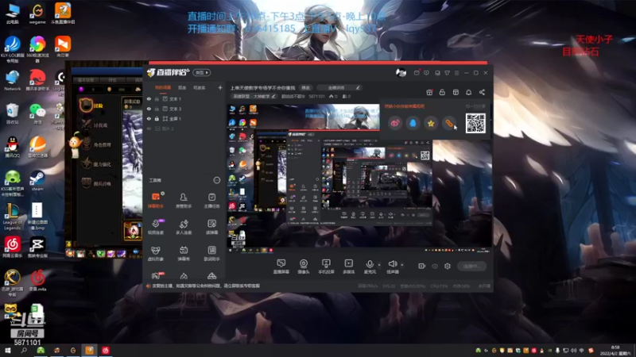Mute the 扬声器 speaker
Viewport: 636px width, 357px height.
(392, 267)
